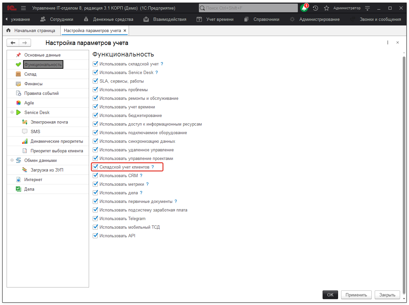Collapse the Обмен данными tree node
The image size is (409, 305).
(12, 160)
